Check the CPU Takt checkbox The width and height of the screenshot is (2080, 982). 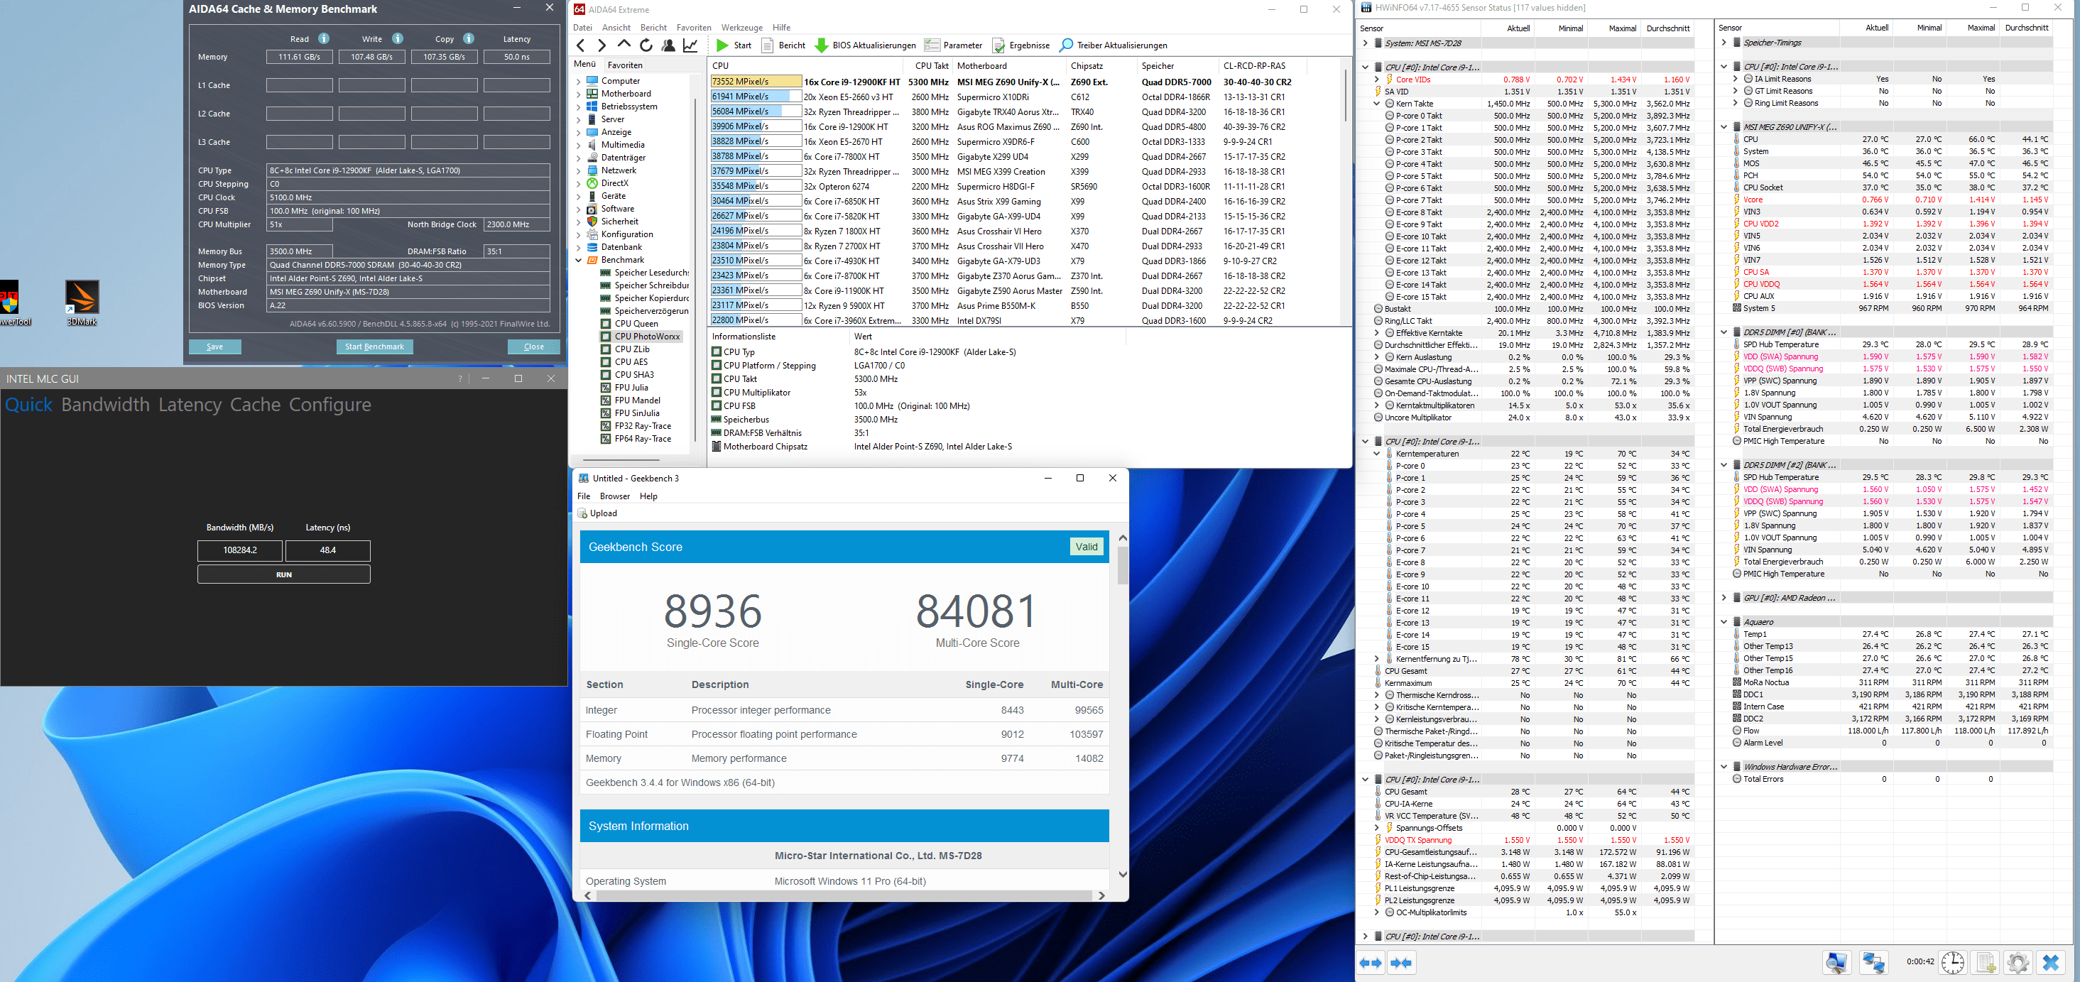point(717,378)
